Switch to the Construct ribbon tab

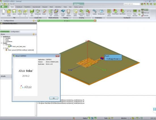[x=19, y=7]
